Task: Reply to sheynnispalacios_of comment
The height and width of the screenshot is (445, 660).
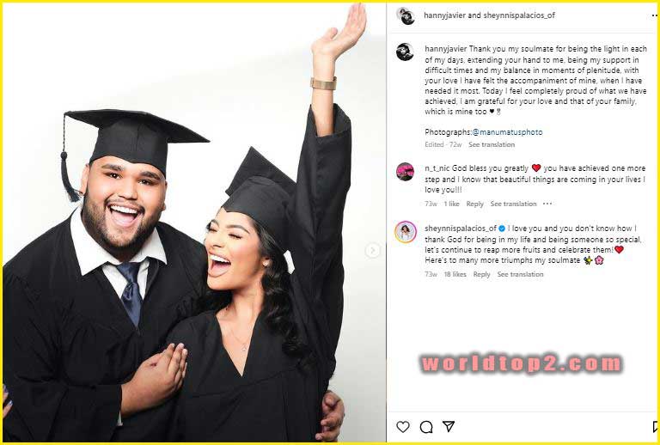Action: click(481, 274)
